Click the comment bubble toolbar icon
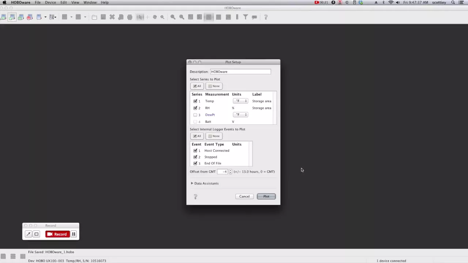The image size is (468, 263). [x=254, y=17]
